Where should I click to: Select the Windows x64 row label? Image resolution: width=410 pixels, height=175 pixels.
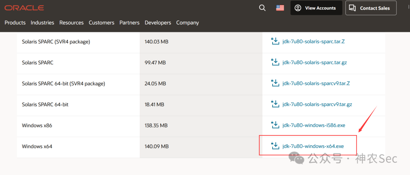[37, 146]
